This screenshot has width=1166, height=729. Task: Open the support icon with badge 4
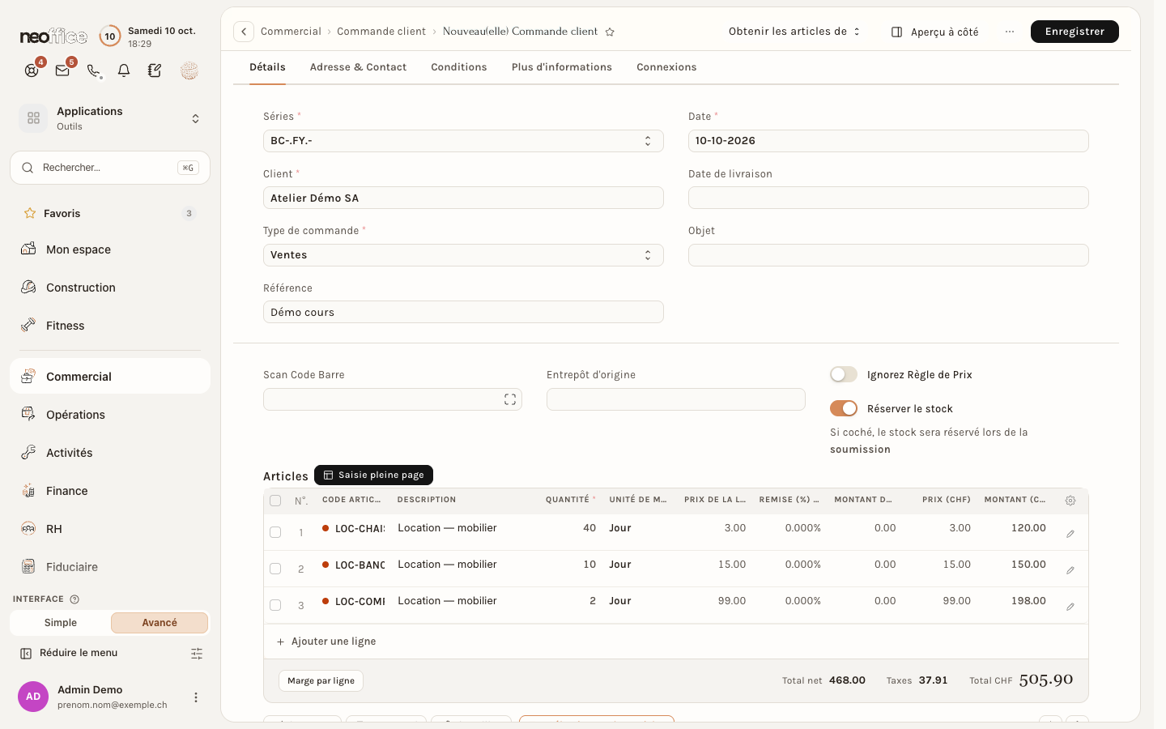pos(32,70)
